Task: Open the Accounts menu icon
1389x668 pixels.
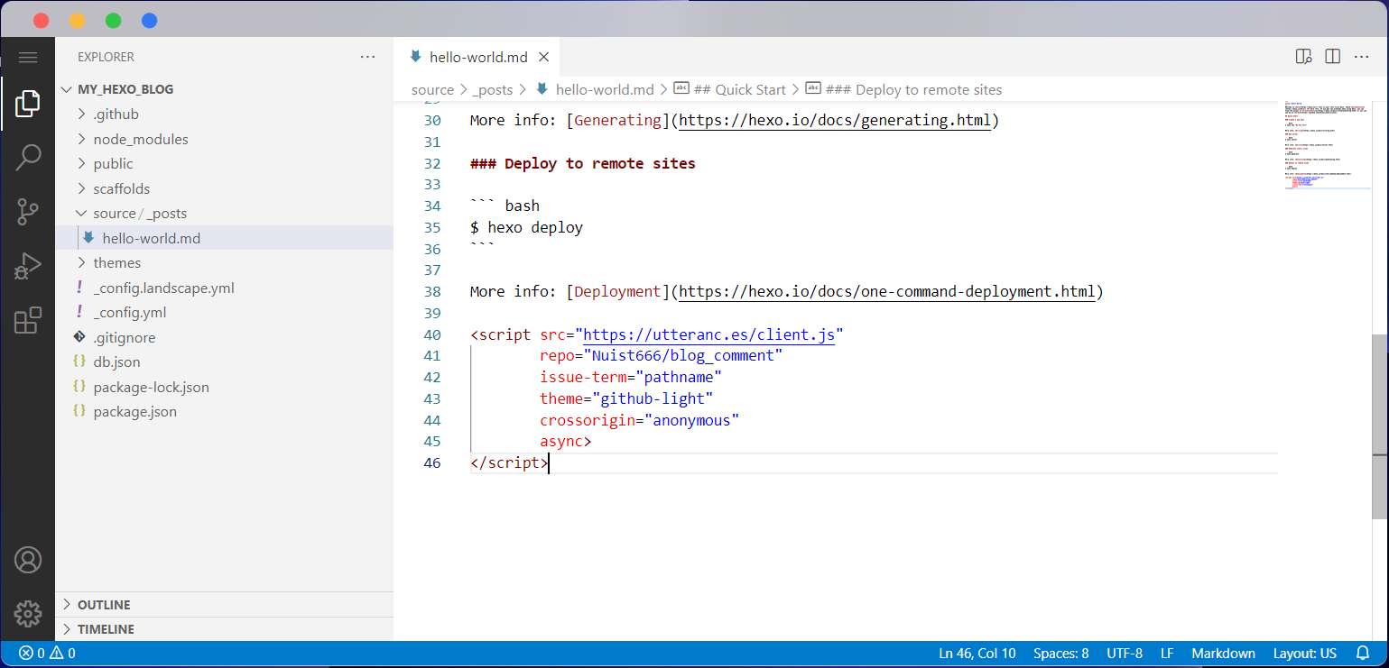Action: 27,560
